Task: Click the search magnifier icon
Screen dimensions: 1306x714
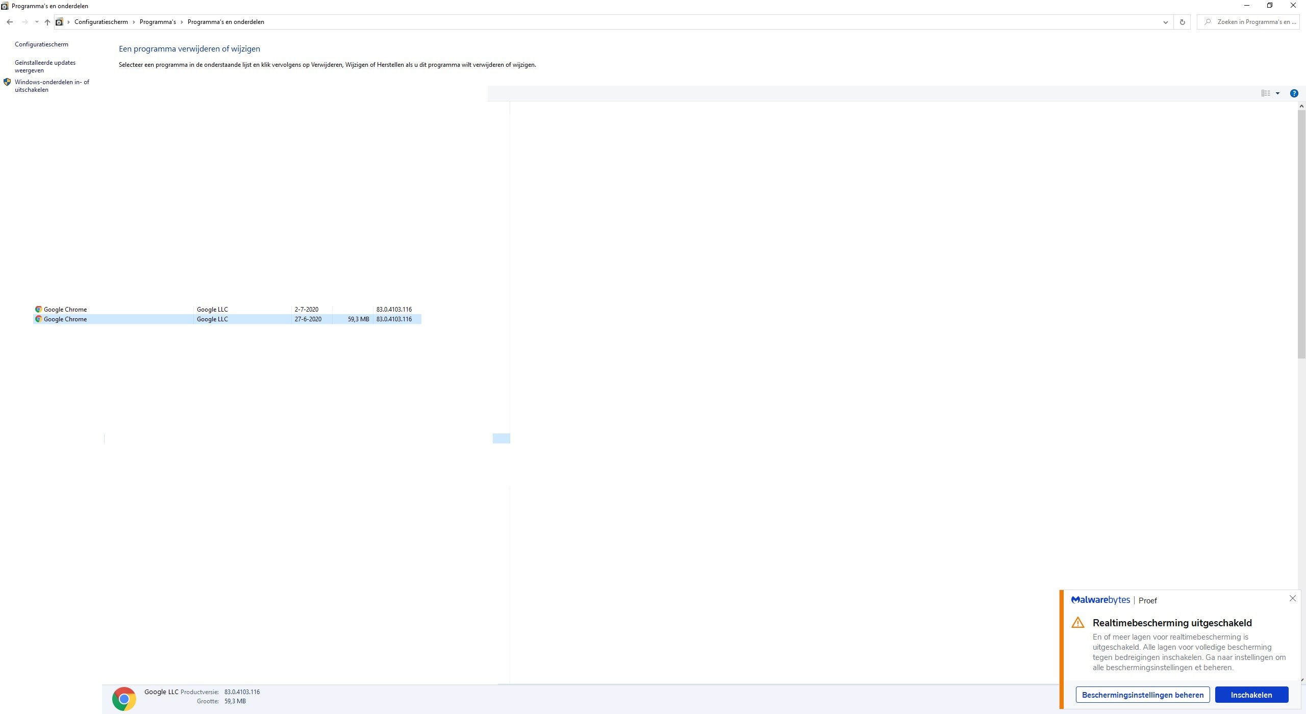Action: [x=1207, y=22]
